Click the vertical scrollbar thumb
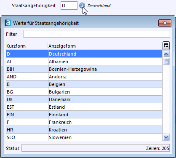The height and width of the screenshot is (158, 176). coord(166,62)
